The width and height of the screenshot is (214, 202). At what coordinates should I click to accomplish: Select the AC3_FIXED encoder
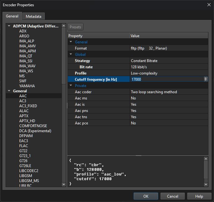click(28, 106)
